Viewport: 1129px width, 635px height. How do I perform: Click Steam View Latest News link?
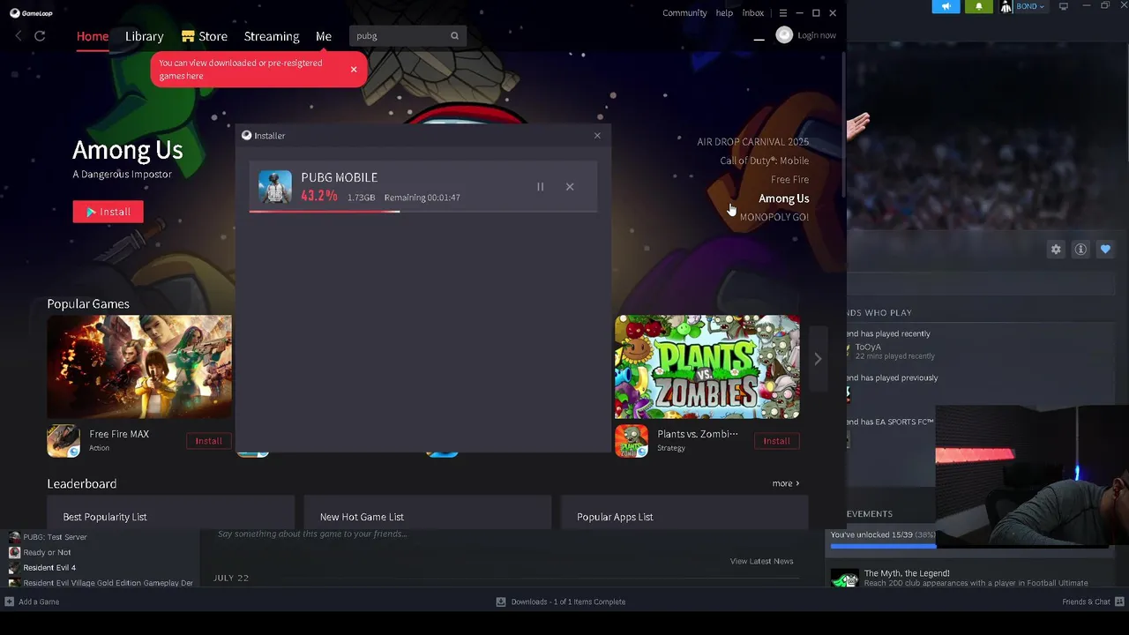point(761,561)
